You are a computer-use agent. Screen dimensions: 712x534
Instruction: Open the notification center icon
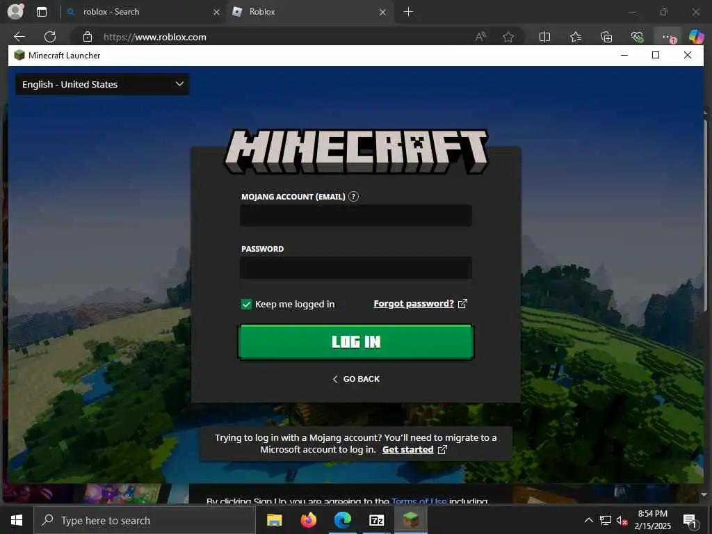pyautogui.click(x=690, y=520)
